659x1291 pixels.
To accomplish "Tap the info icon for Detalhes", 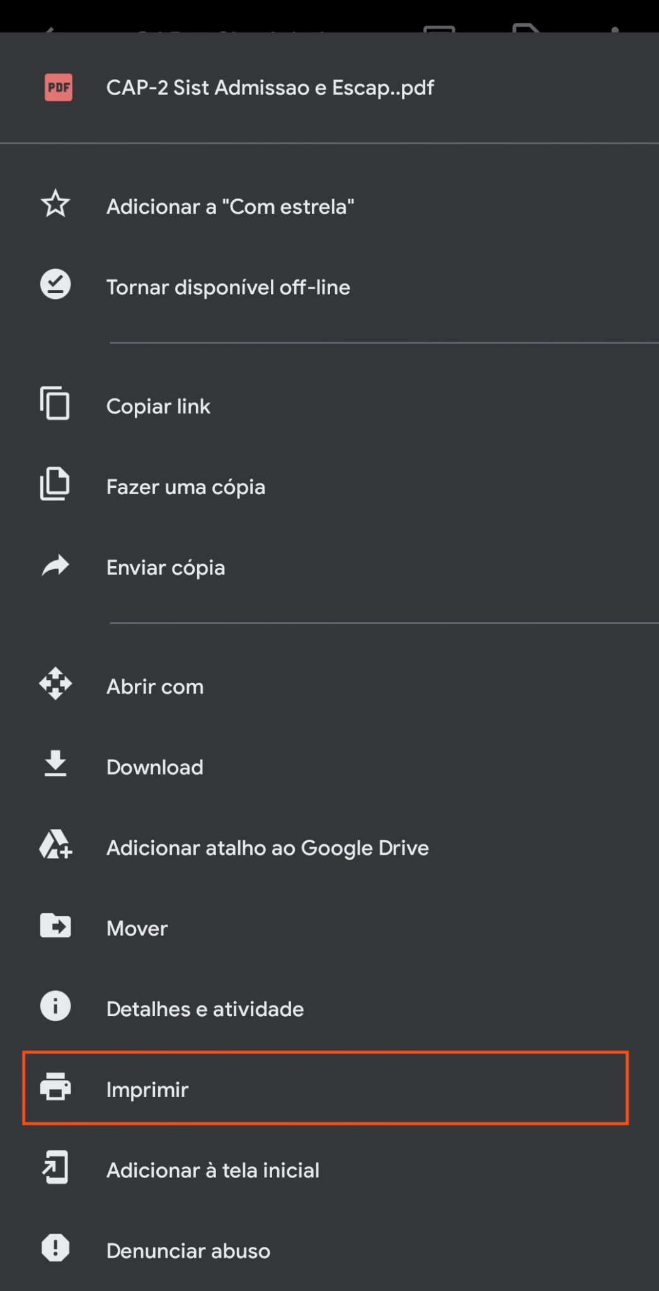I will pyautogui.click(x=55, y=1007).
